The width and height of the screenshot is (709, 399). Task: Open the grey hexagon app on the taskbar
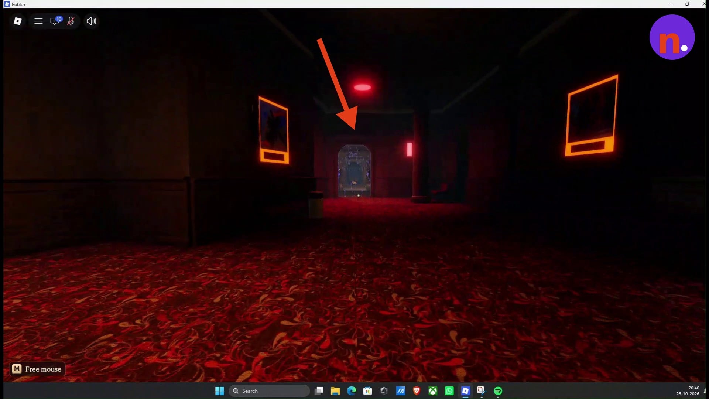coord(384,391)
